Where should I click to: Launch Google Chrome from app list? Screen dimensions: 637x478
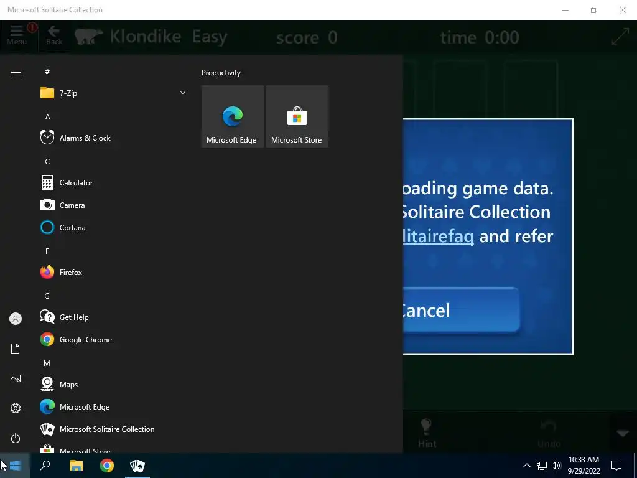113,339
